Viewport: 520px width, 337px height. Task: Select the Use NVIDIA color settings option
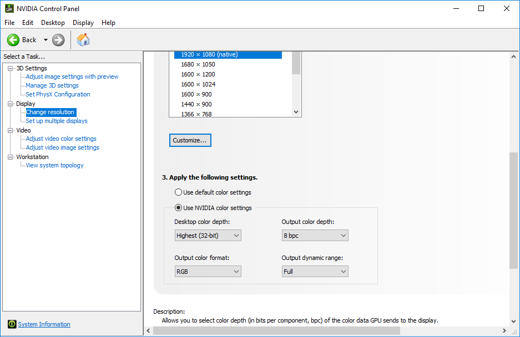178,208
